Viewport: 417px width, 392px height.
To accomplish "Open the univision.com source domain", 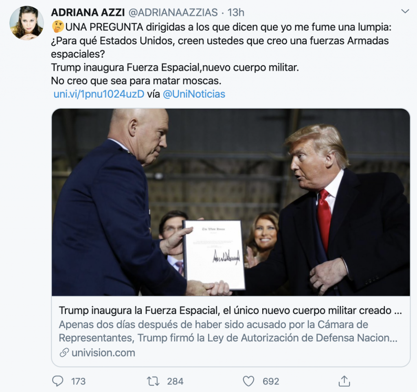I will (x=103, y=353).
